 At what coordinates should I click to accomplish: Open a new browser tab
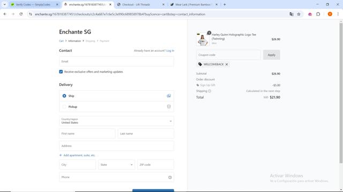pyautogui.click(x=225, y=4)
